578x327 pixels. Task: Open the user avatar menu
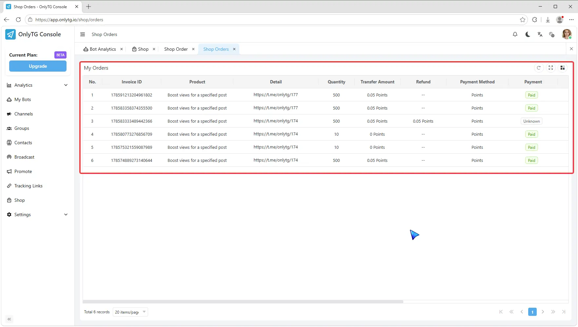click(567, 34)
